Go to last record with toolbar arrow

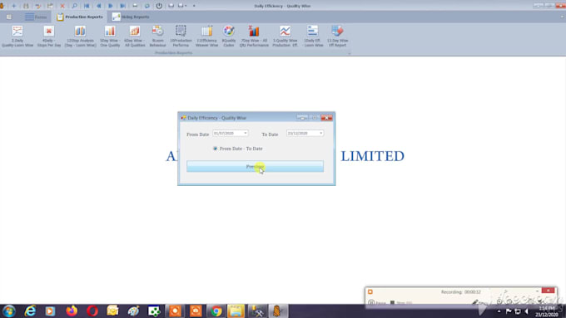[x=122, y=6]
